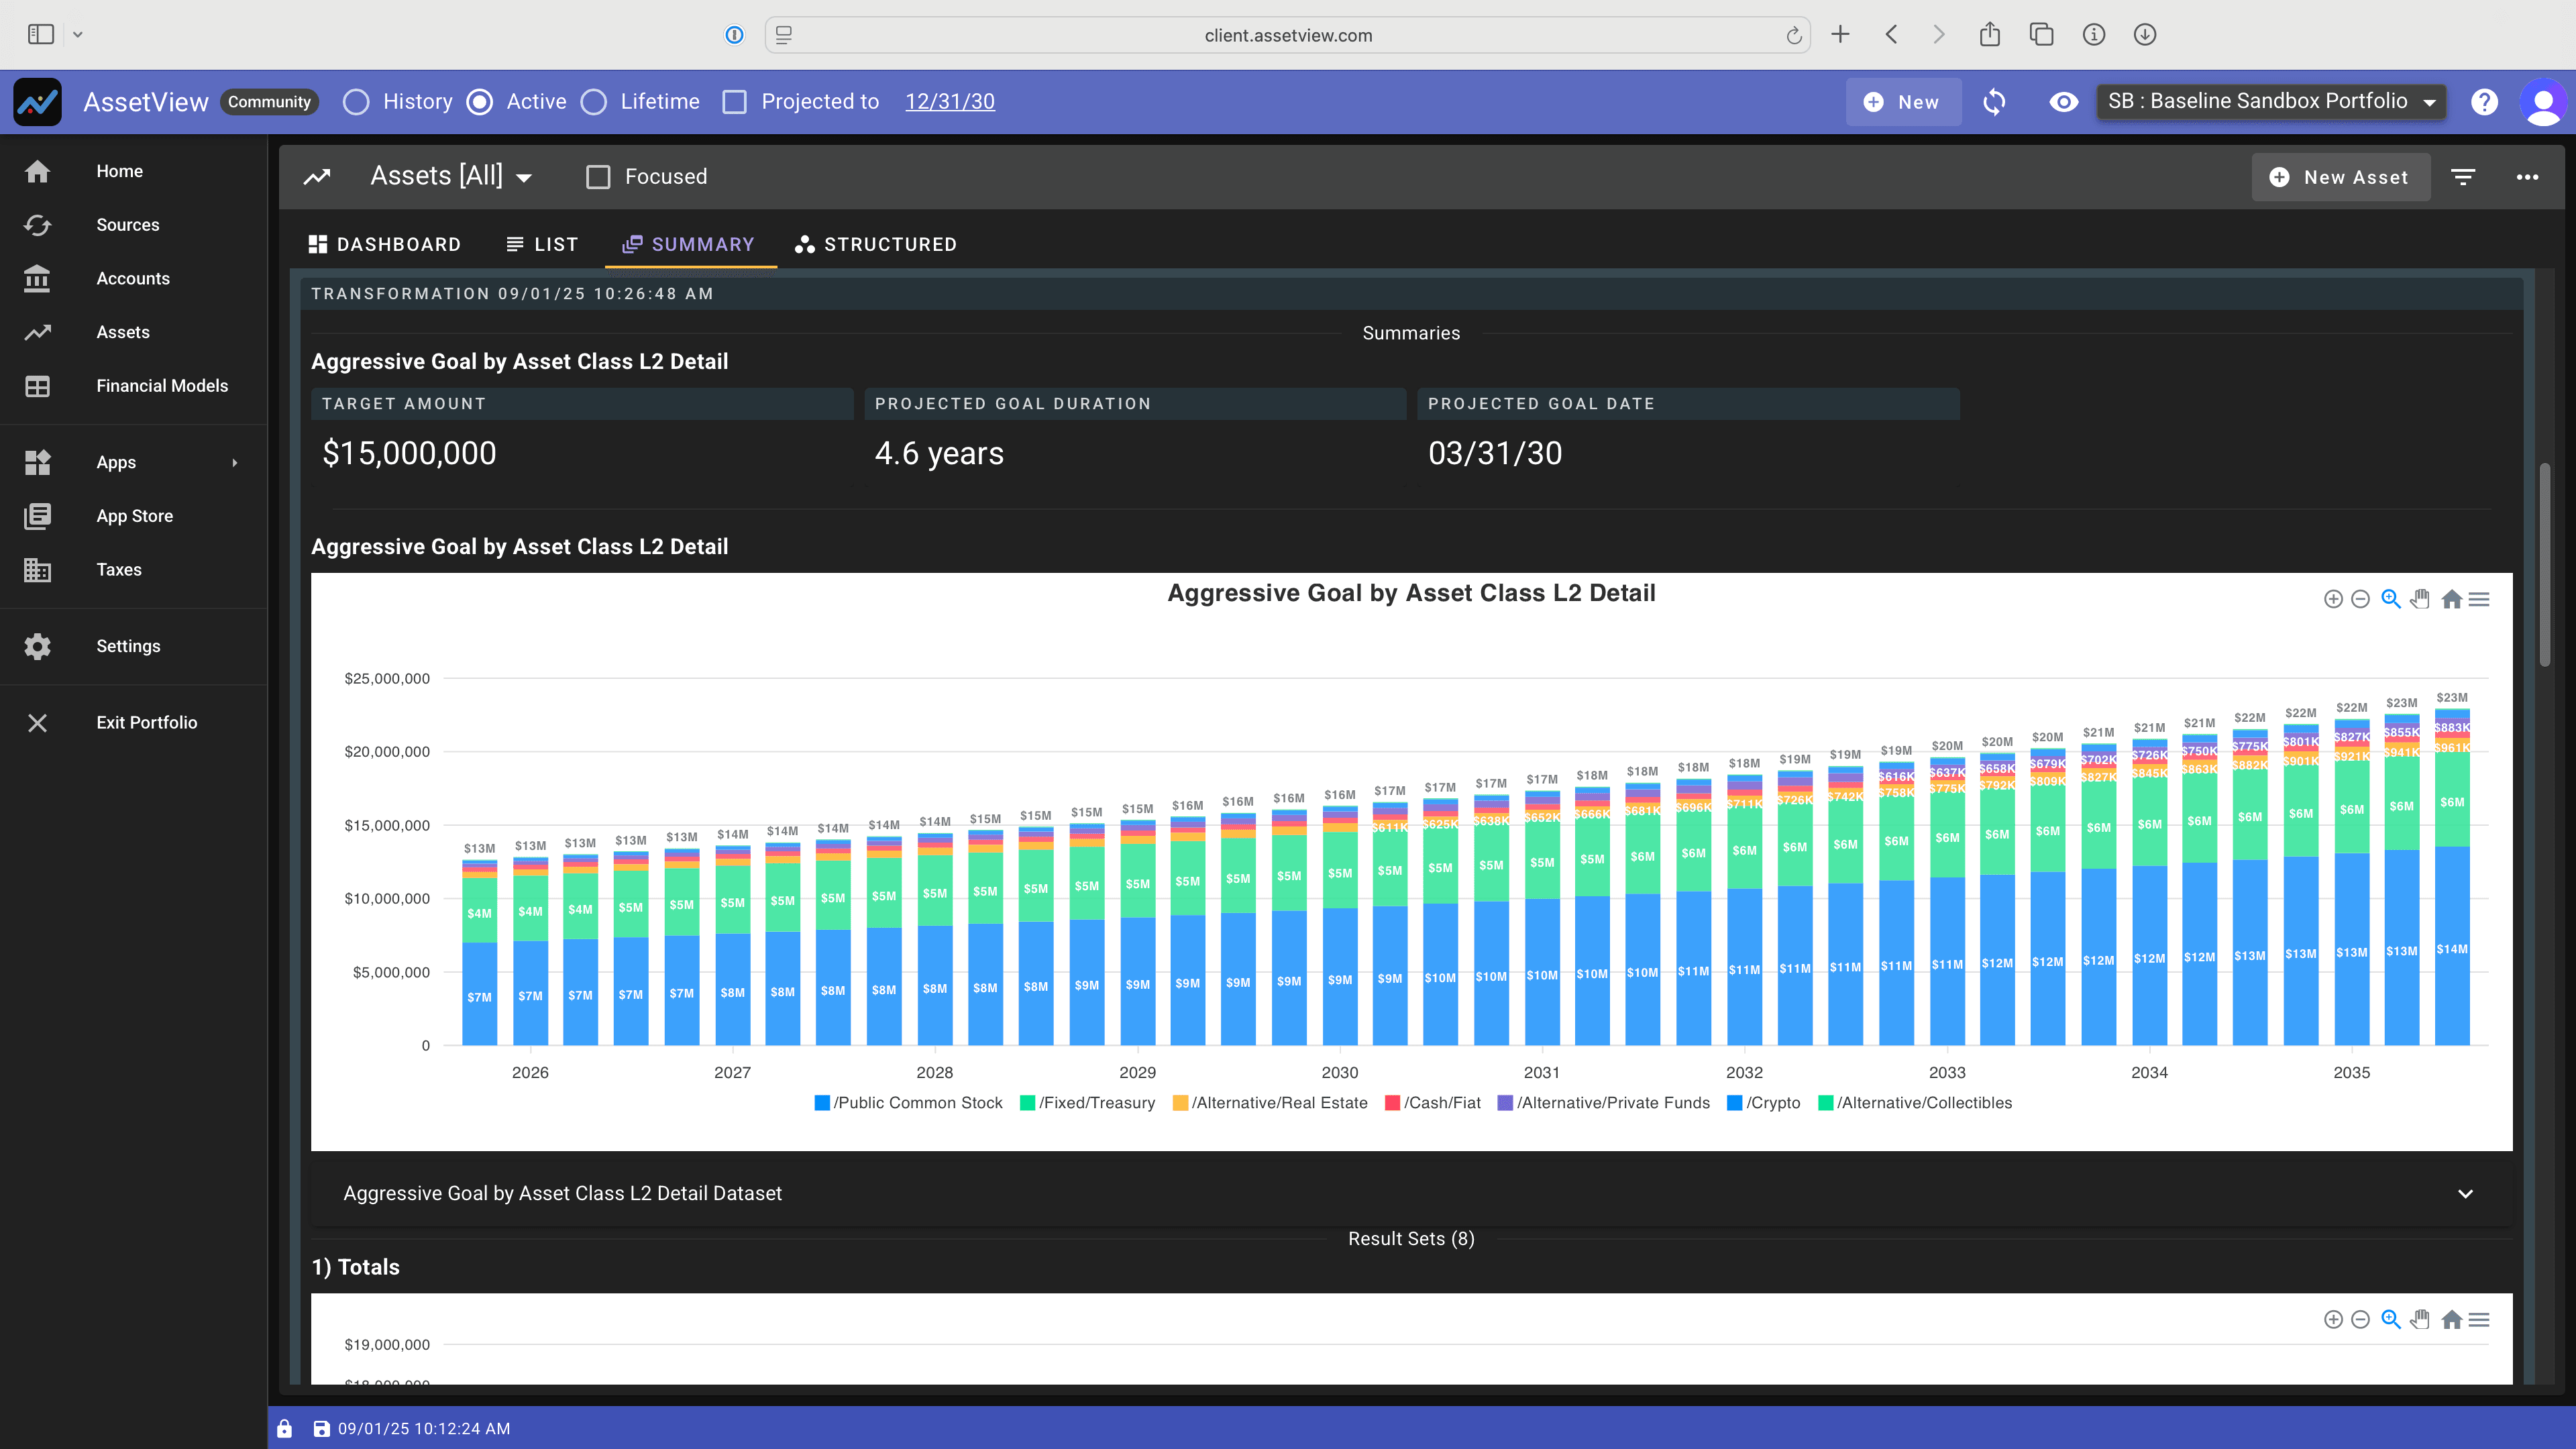Switch to the STRUCTURED tab
The width and height of the screenshot is (2576, 1449).
pos(875,245)
